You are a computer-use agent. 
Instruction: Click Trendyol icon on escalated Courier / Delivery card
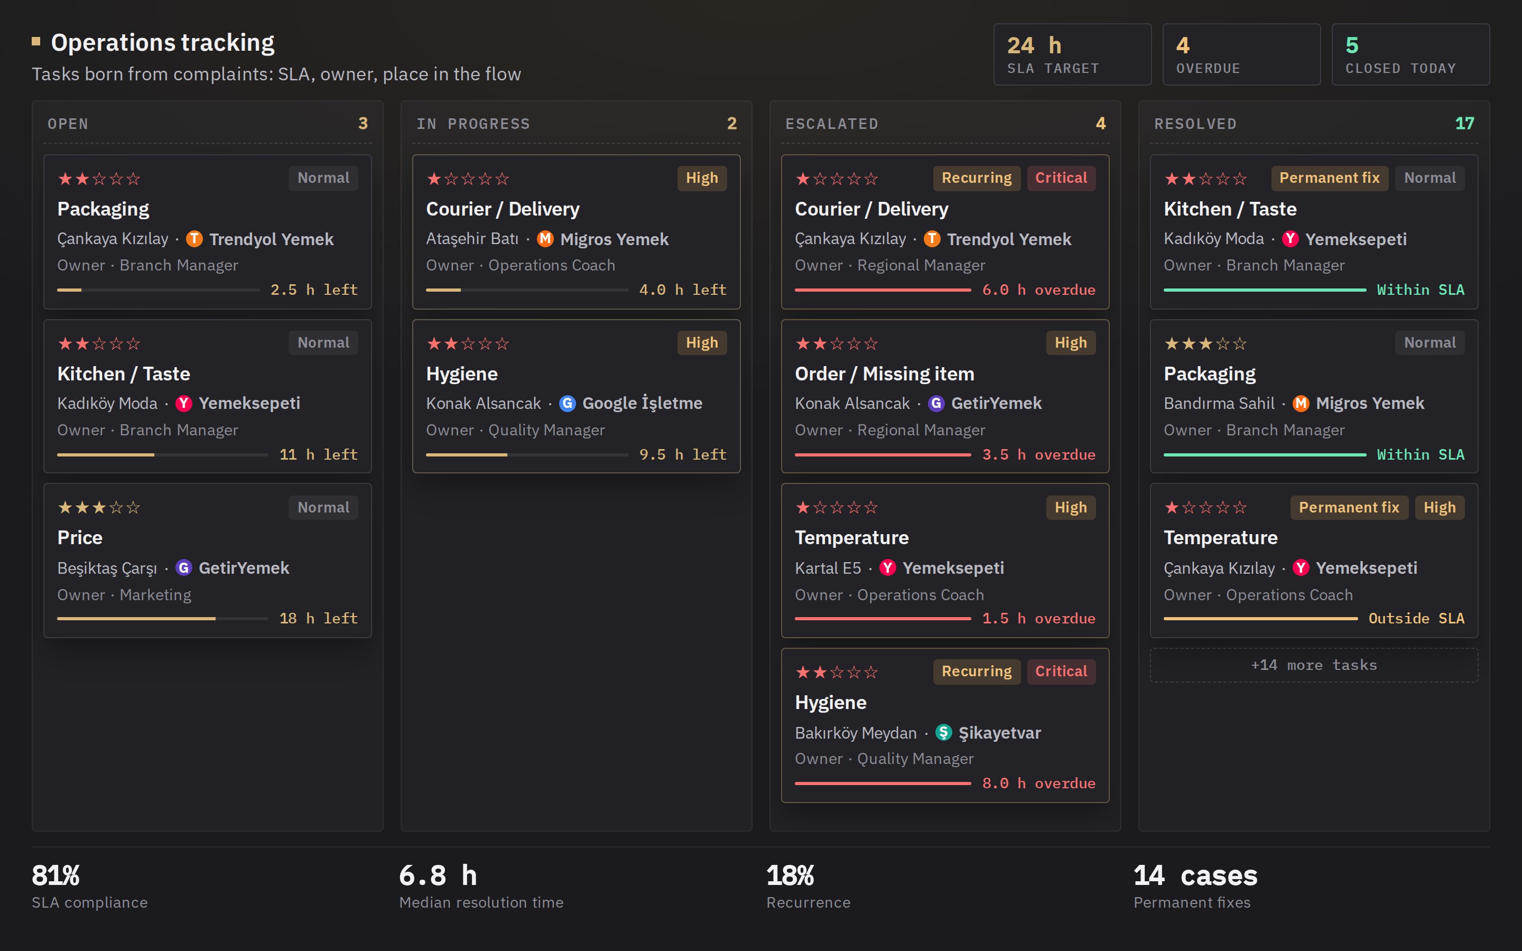point(932,239)
